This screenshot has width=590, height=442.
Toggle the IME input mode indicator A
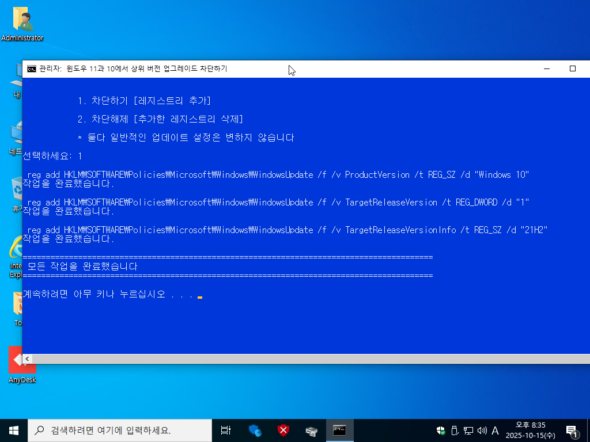click(x=495, y=430)
